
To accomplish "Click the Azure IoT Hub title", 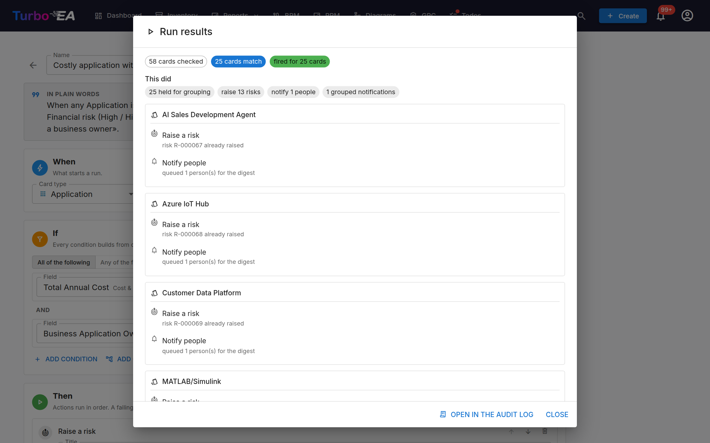I will [185, 204].
